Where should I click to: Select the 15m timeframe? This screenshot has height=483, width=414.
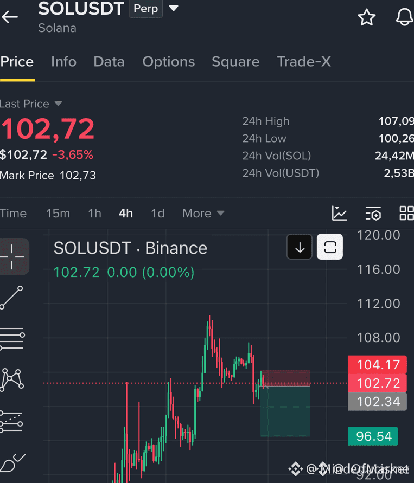click(x=58, y=213)
